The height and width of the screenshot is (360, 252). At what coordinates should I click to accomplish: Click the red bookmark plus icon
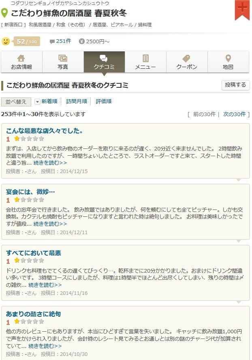[242, 10]
